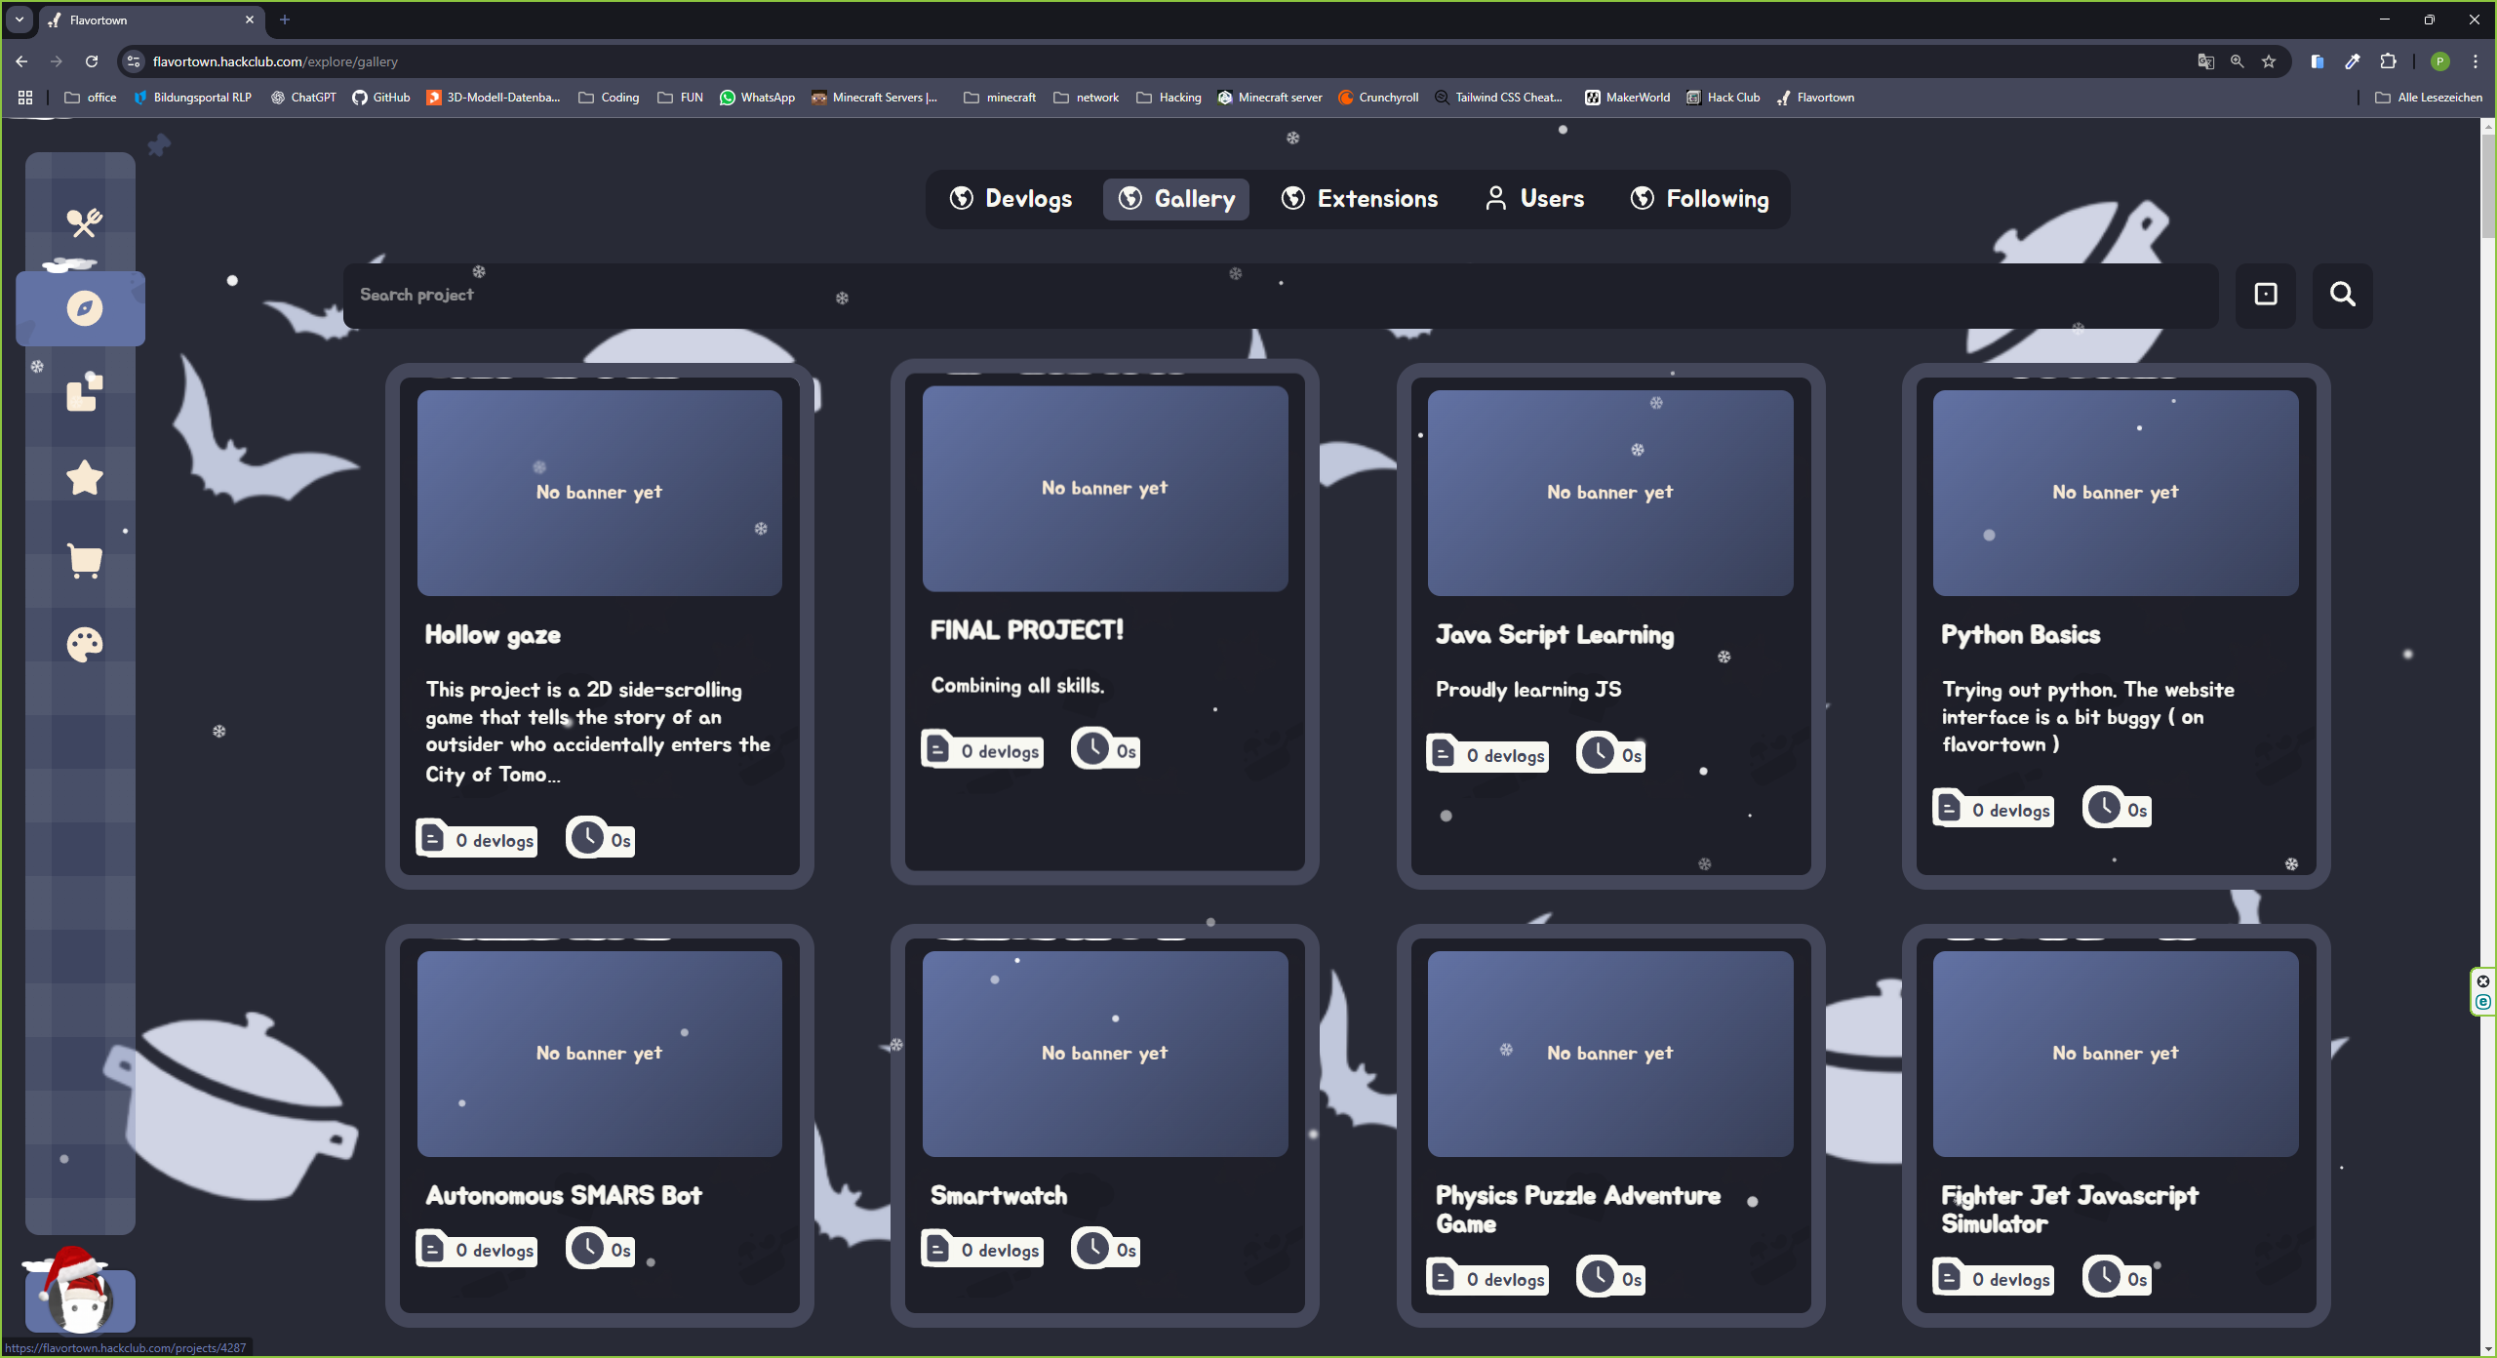The width and height of the screenshot is (2497, 1358).
Task: Click the palette theme sidebar icon
Action: click(84, 645)
